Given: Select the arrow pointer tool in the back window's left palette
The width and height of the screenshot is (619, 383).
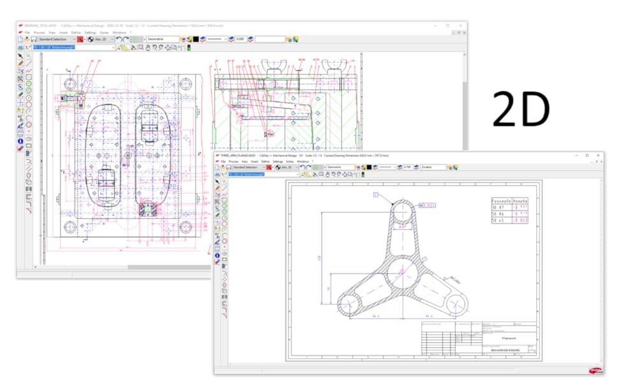Looking at the screenshot, I should click(x=20, y=56).
